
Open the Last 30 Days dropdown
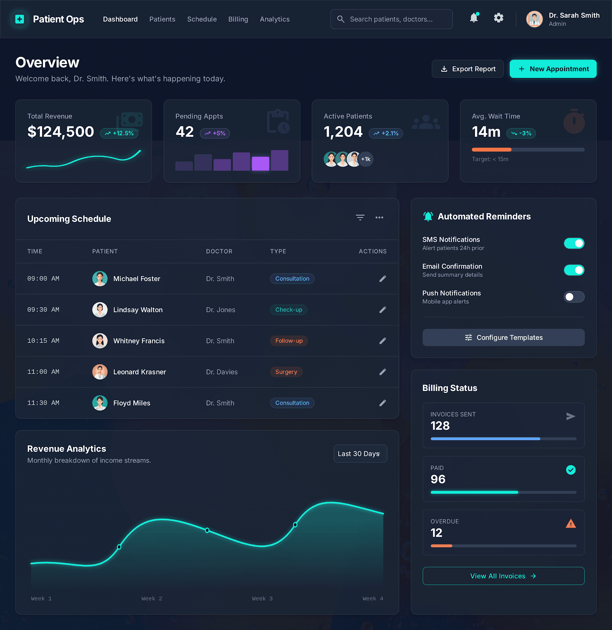coord(360,454)
